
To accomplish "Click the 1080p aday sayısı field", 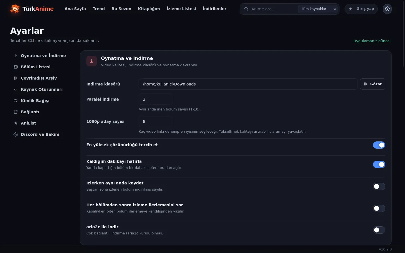I will pos(156,121).
